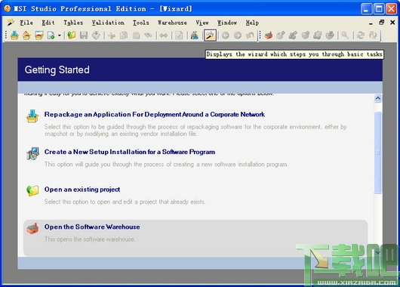Open the File menu

click(26, 23)
